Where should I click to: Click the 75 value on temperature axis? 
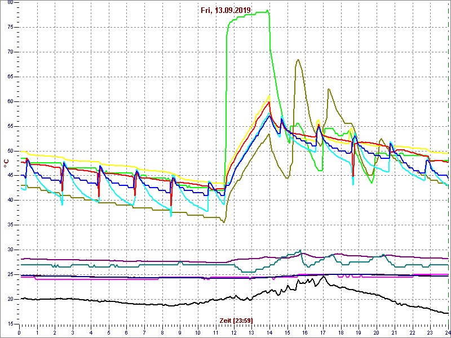tap(10, 27)
